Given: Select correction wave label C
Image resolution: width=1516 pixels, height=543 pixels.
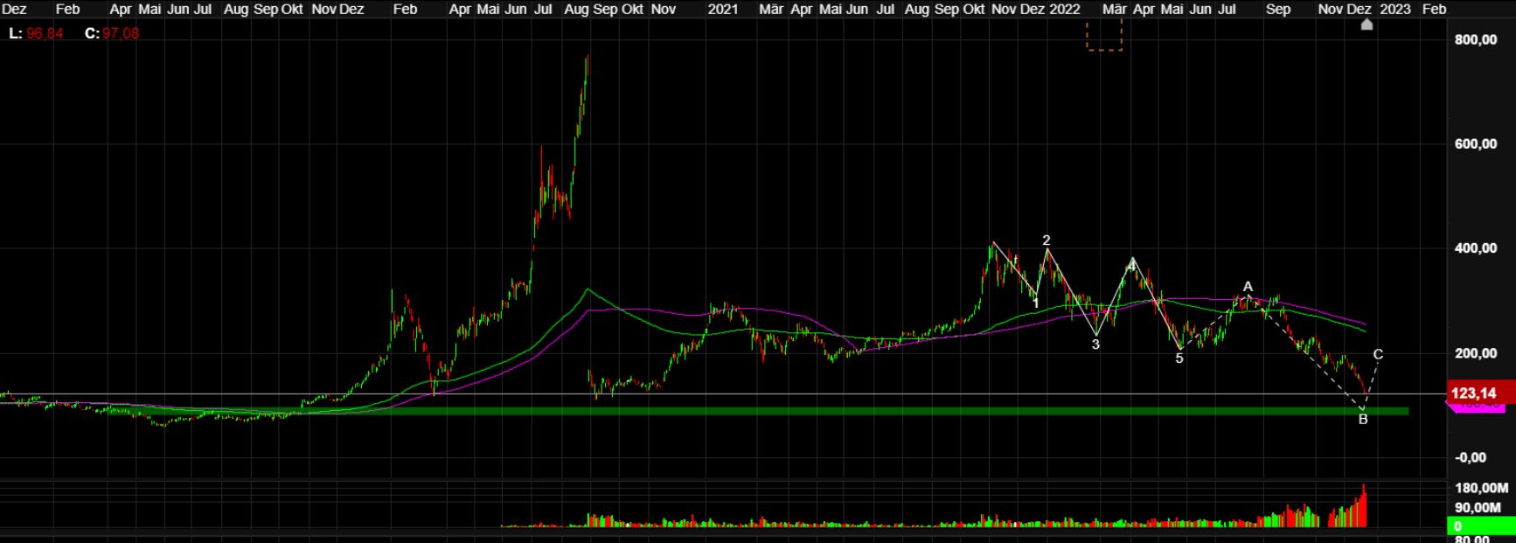Looking at the screenshot, I should coord(1379,355).
